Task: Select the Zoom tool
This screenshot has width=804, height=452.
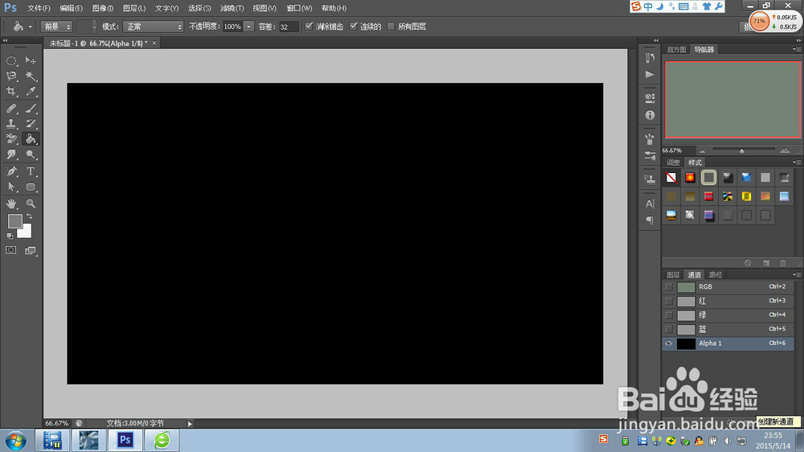Action: click(x=31, y=203)
